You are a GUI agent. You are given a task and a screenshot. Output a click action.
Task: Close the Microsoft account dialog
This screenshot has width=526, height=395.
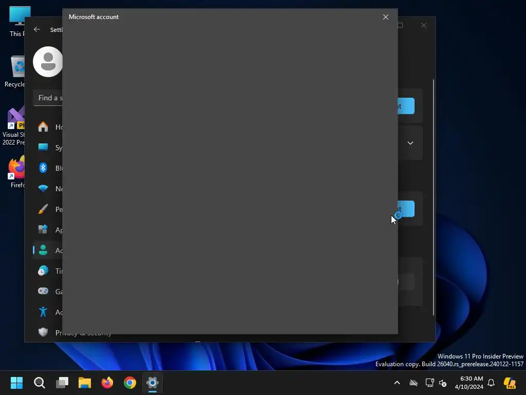pos(385,17)
